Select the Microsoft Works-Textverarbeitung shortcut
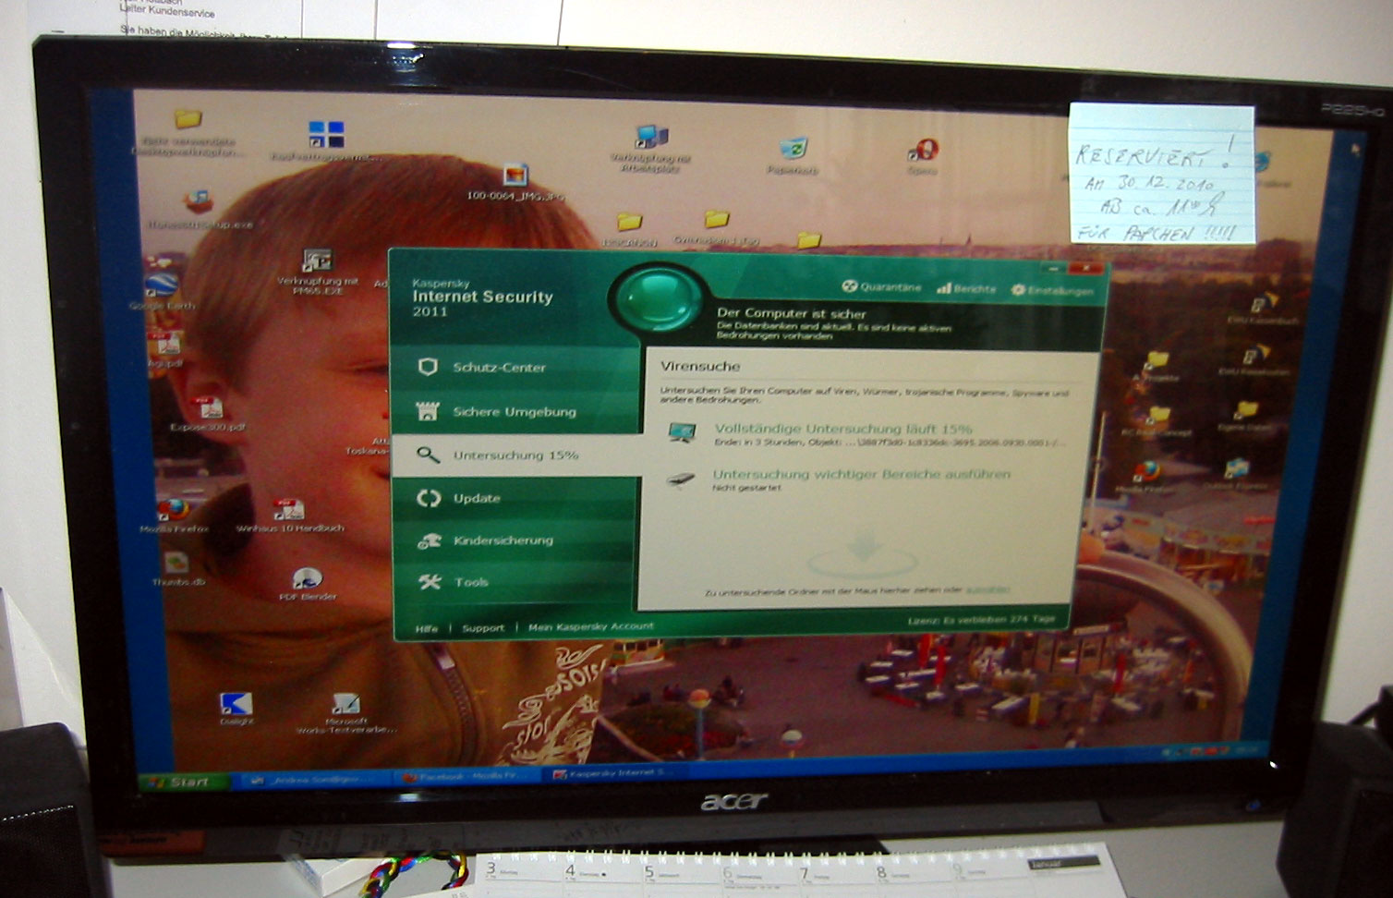Image resolution: width=1393 pixels, height=898 pixels. point(345,713)
